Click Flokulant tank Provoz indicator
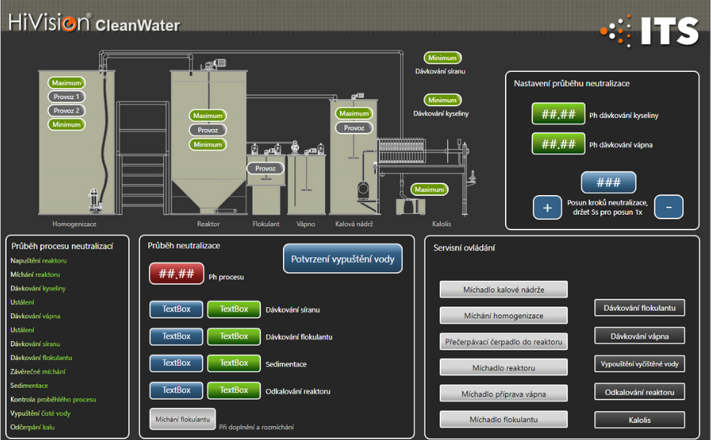The width and height of the screenshot is (711, 440). 265,168
